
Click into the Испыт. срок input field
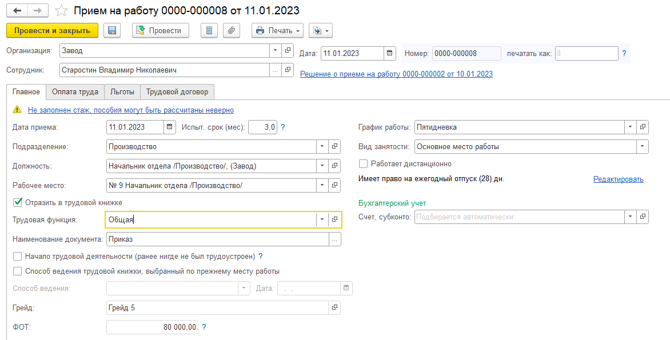(x=262, y=127)
